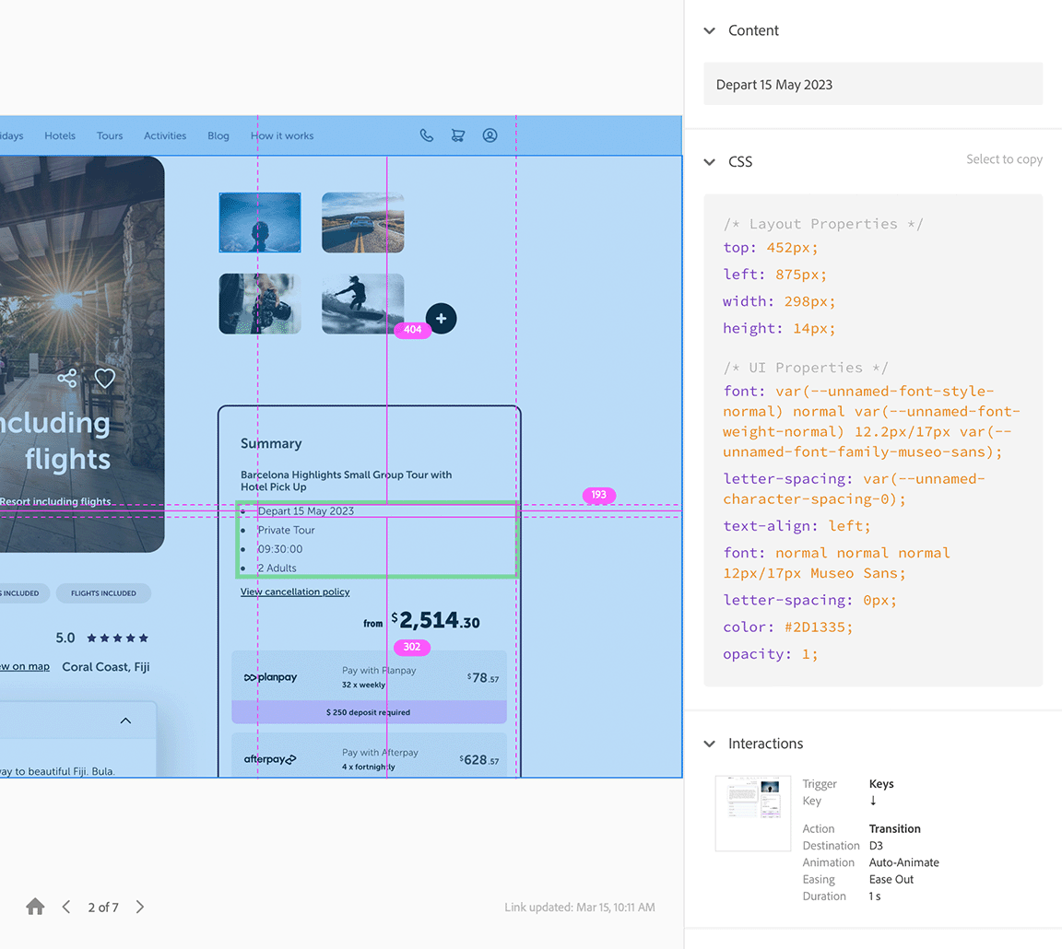
Task: Click the Transition action value
Action: (895, 828)
